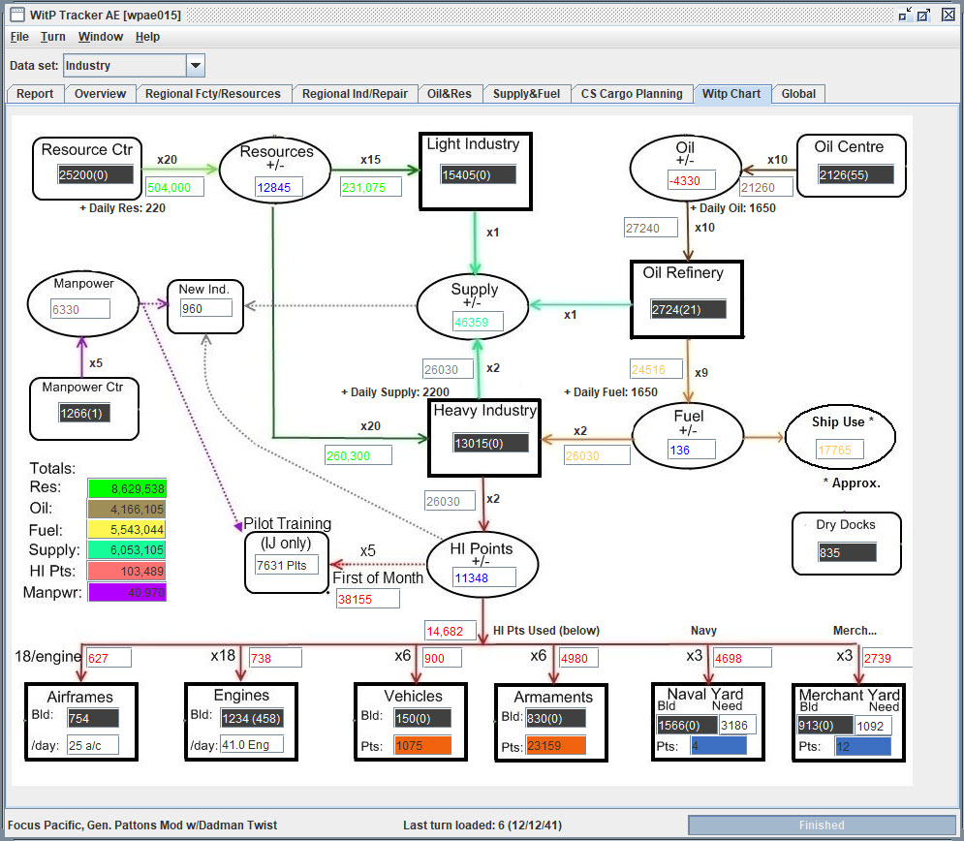Click light industry input value 231,075
Image resolution: width=964 pixels, height=841 pixels.
pyautogui.click(x=371, y=188)
